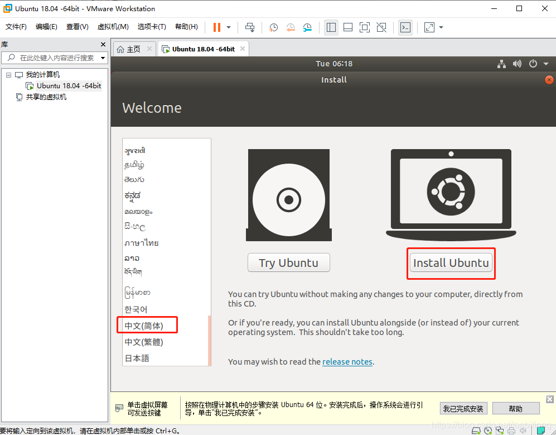Open the snapshot manager
Viewport: 556px width, 435px height.
pyautogui.click(x=307, y=27)
